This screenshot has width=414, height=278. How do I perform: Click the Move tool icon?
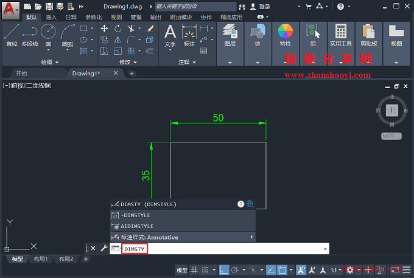(104, 29)
